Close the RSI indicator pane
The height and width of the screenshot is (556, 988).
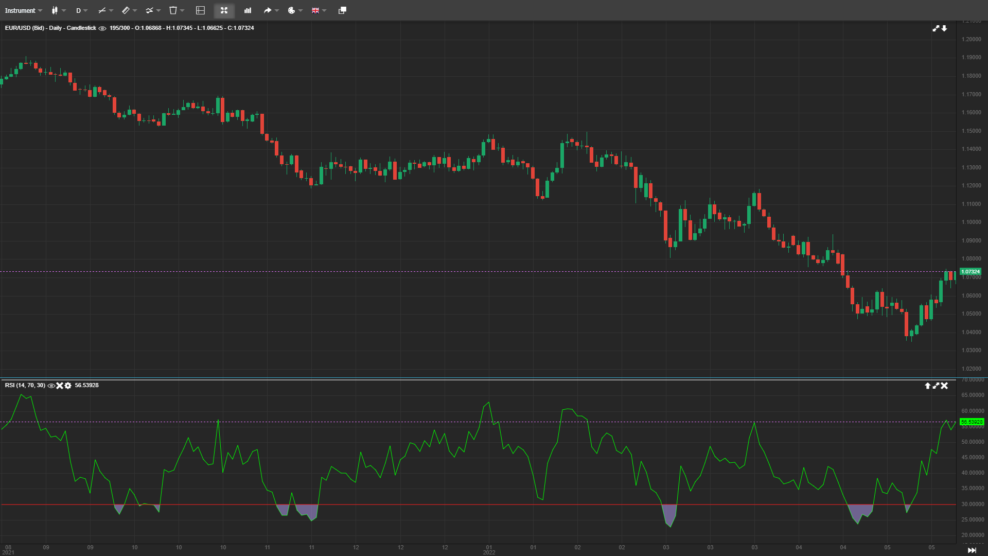[x=944, y=386]
